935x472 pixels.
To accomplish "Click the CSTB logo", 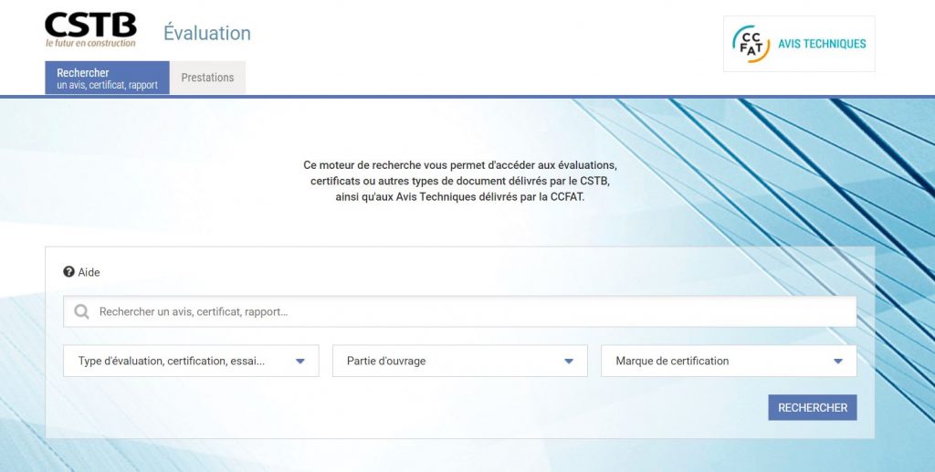I will tap(90, 25).
